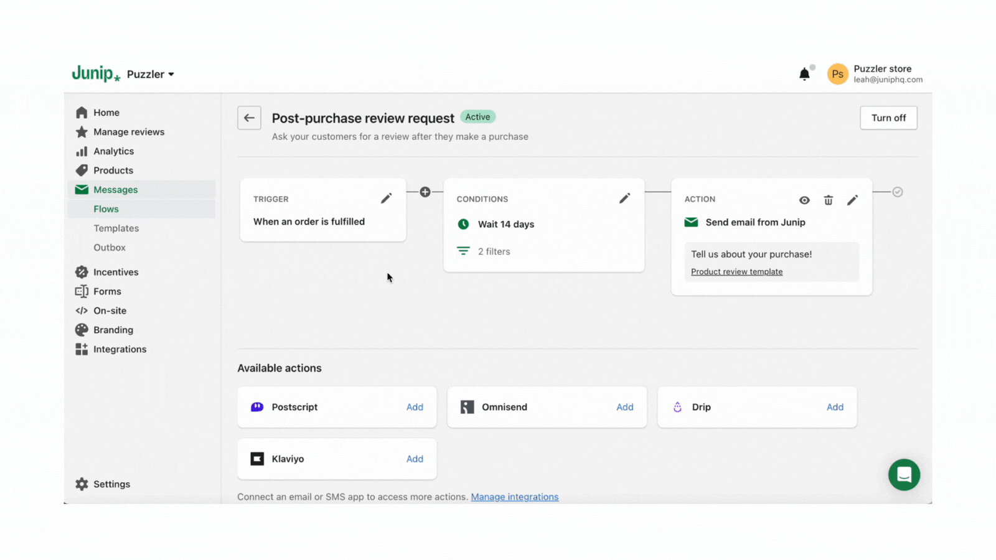Click the 2 filters icon
The height and width of the screenshot is (560, 996).
coord(463,251)
